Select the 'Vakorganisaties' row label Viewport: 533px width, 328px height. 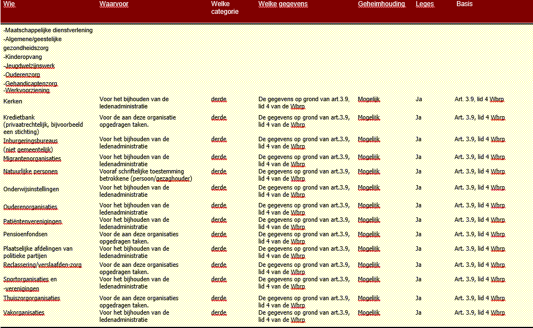24,312
